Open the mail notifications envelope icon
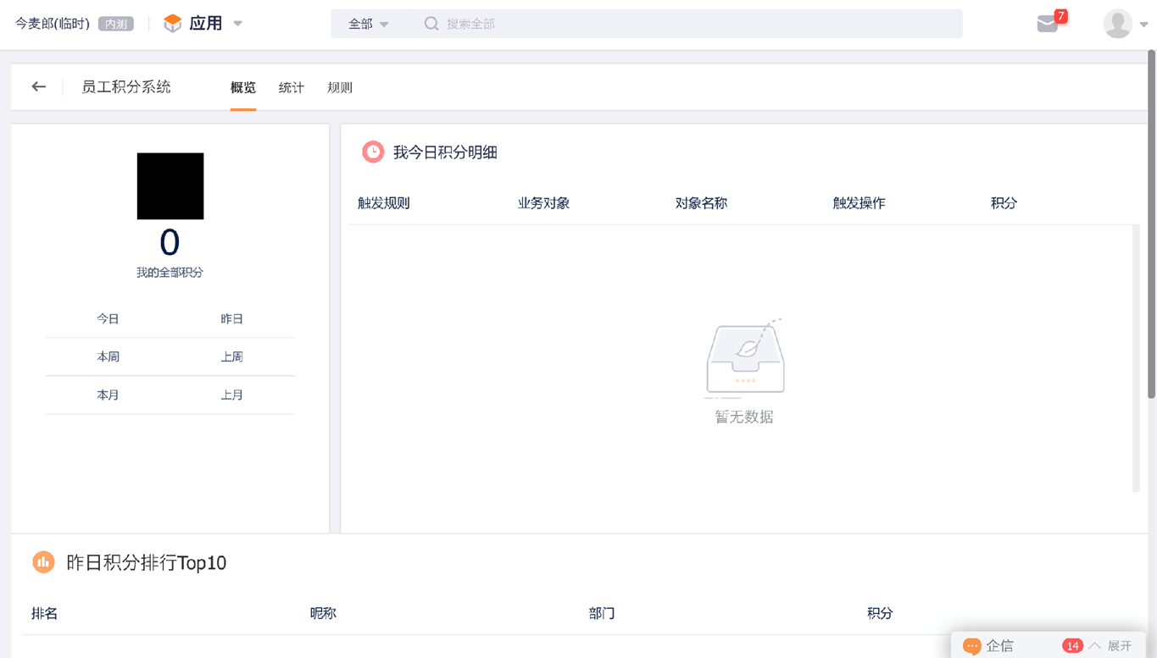The image size is (1157, 658). [1048, 24]
